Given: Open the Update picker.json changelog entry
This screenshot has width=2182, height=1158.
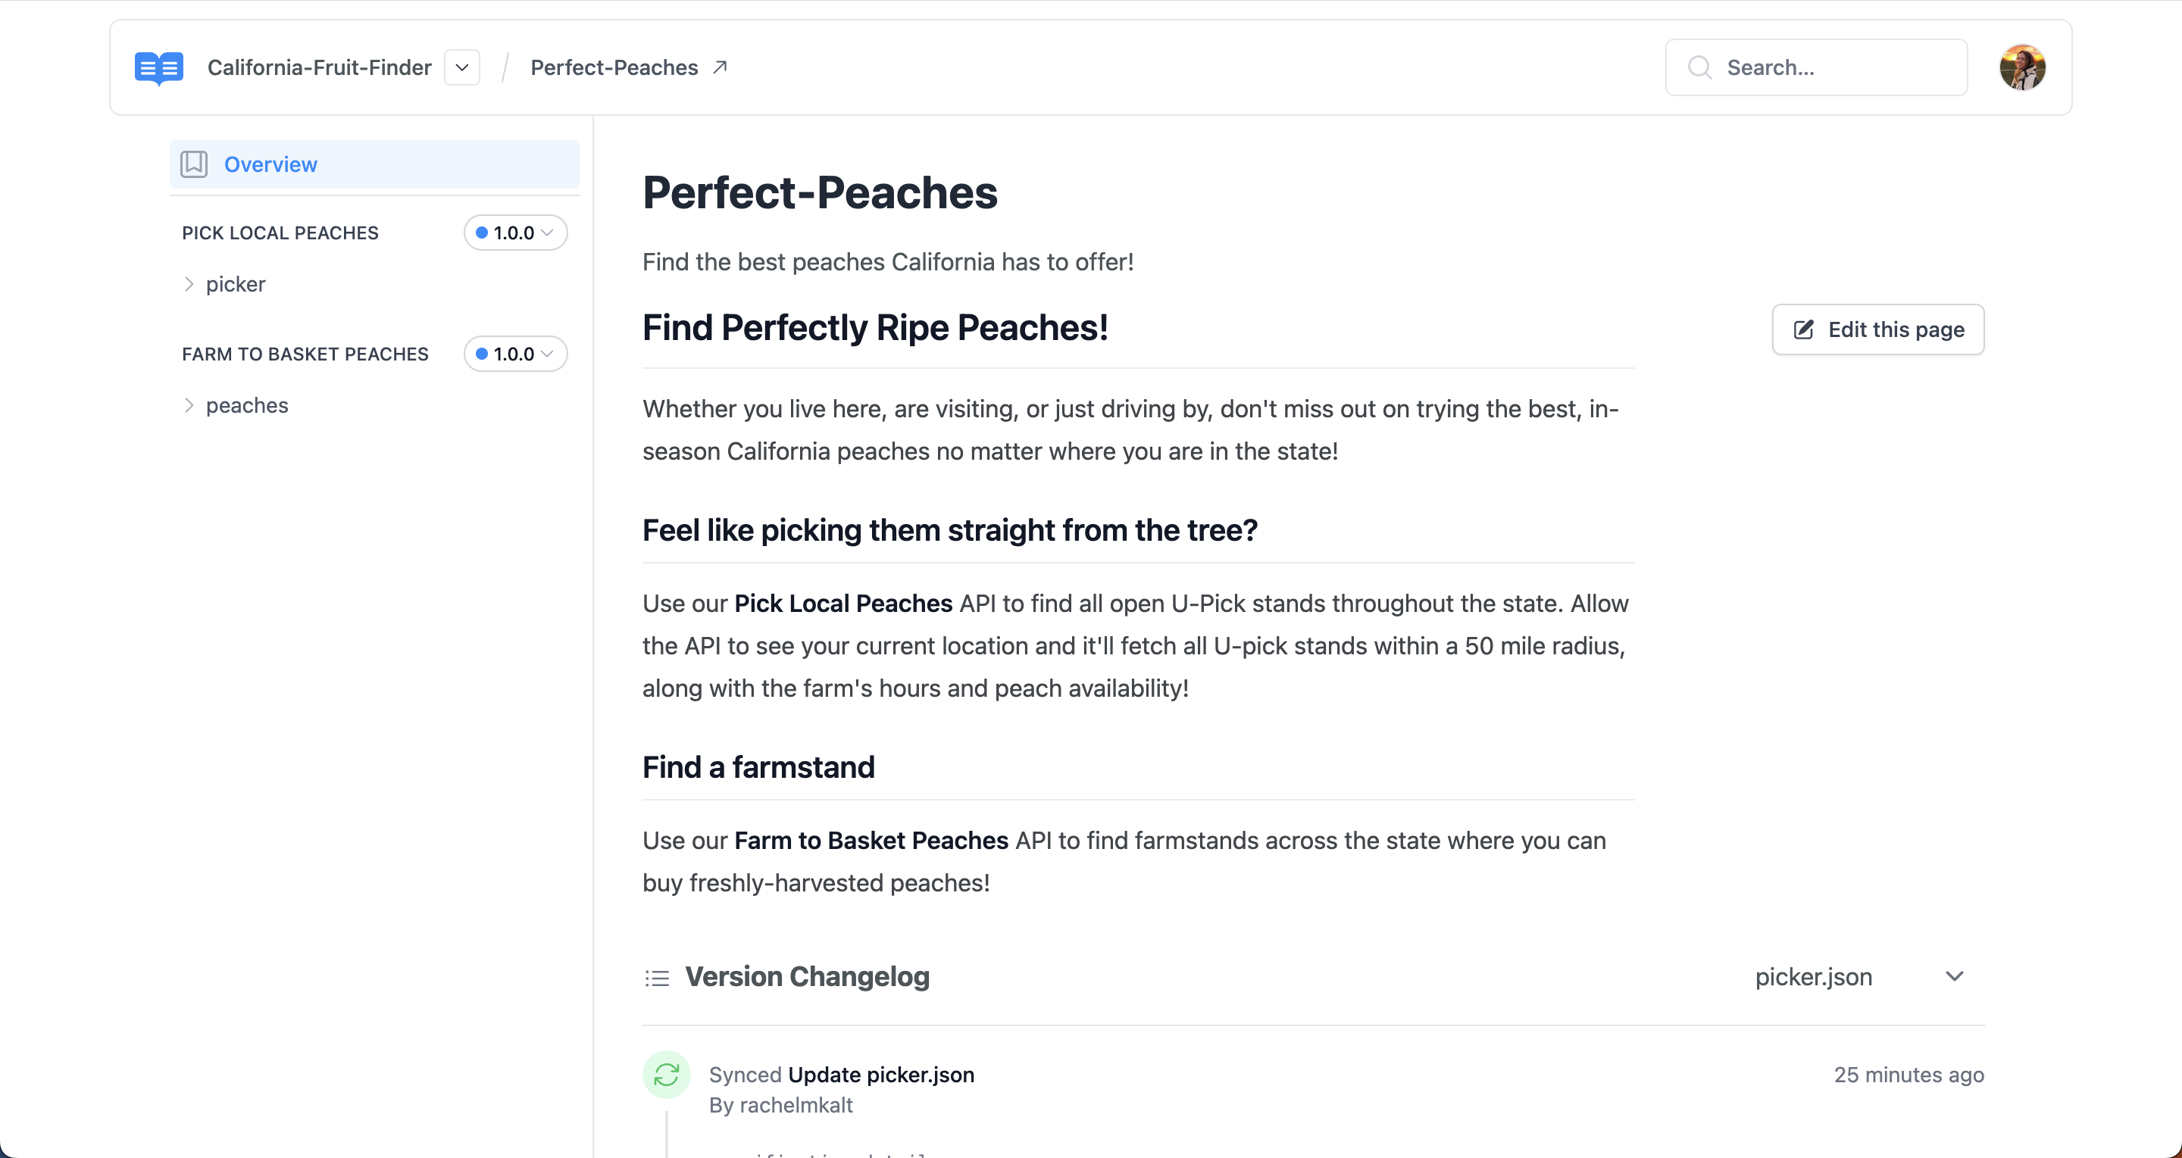Looking at the screenshot, I should coord(881,1074).
